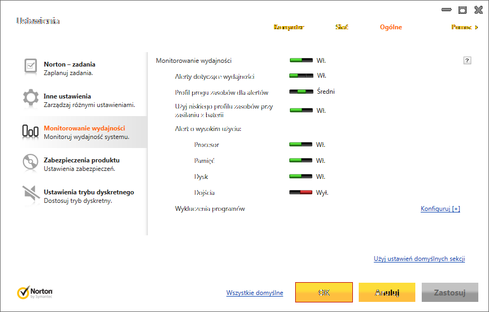Click the Inne ustawienia gear icon
This screenshot has height=312, width=489.
coord(30,97)
